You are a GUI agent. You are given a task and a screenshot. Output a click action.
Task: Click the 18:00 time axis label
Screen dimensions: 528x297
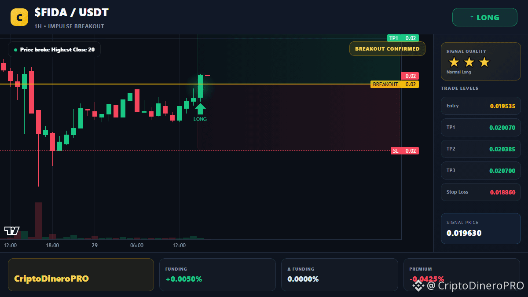(52, 246)
